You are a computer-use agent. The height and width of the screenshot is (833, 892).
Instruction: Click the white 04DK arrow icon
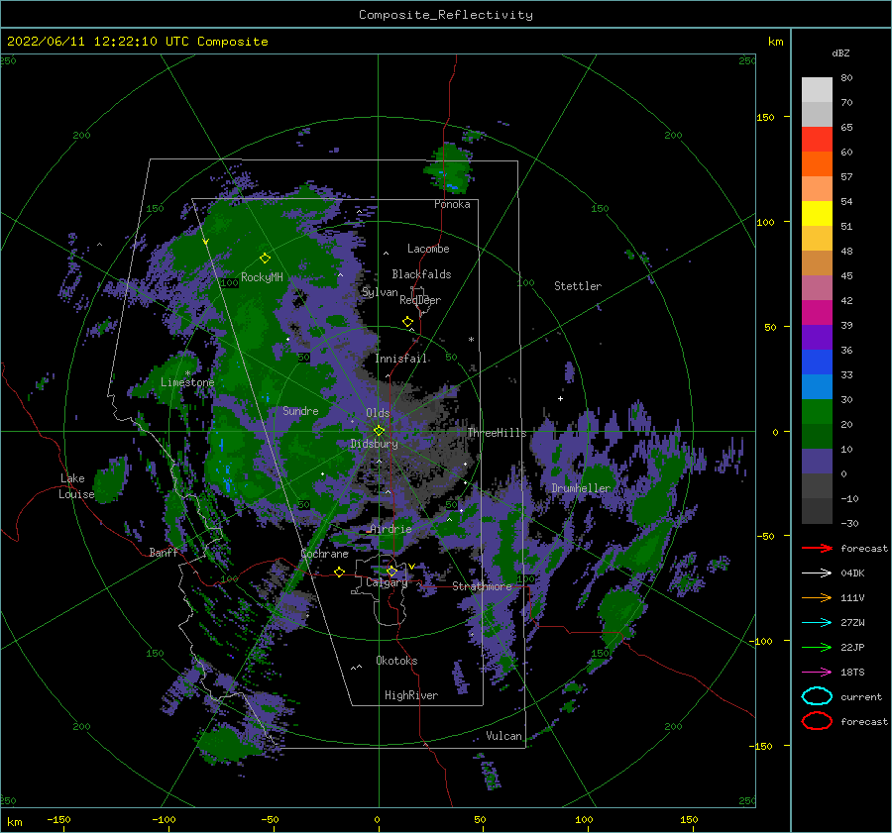point(817,573)
